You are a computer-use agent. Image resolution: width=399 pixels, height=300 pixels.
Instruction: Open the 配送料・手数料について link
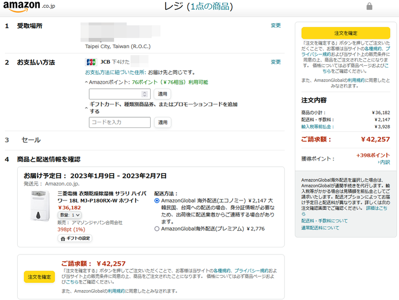pyautogui.click(x=324, y=221)
